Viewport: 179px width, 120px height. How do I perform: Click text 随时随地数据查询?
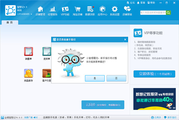(x=146, y=42)
